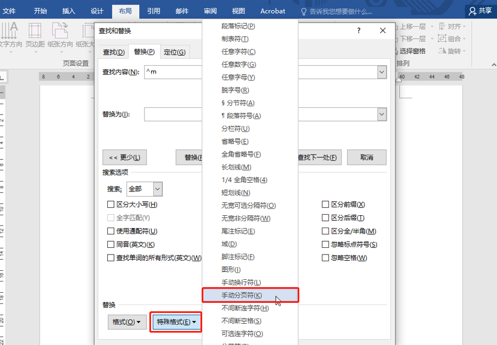Viewport: 497px width, 345px height.
Task: Click the 旋转 rotate icon
Action: coord(442,51)
